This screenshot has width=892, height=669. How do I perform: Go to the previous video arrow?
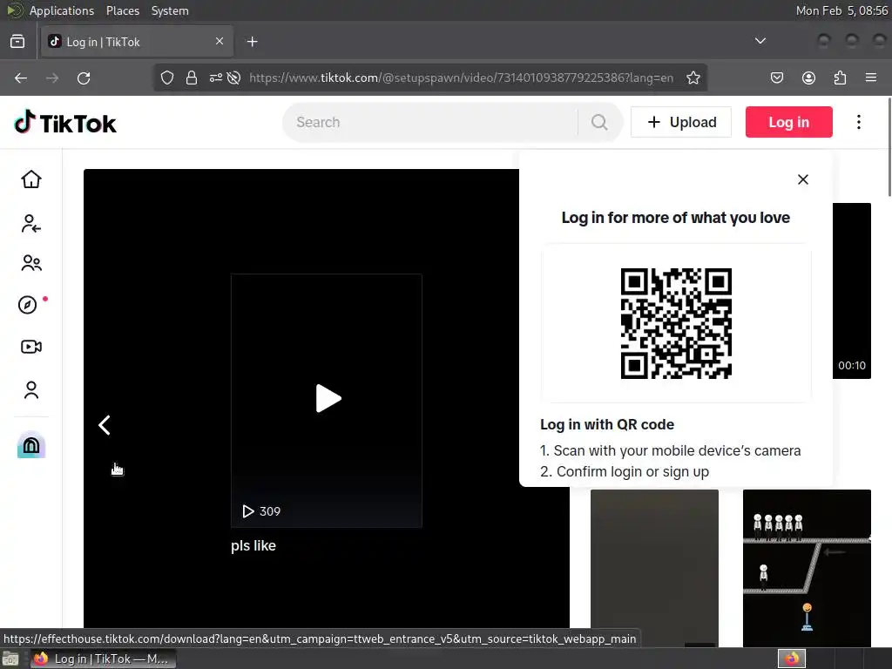(105, 425)
